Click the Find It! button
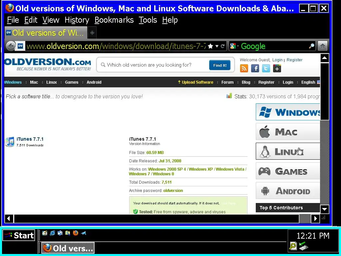341x256 pixels. point(220,65)
